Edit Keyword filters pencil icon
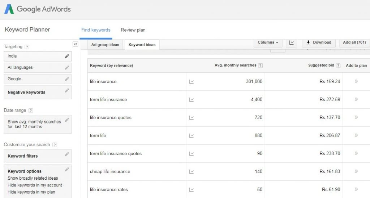This screenshot has height=198, width=370. [67, 154]
